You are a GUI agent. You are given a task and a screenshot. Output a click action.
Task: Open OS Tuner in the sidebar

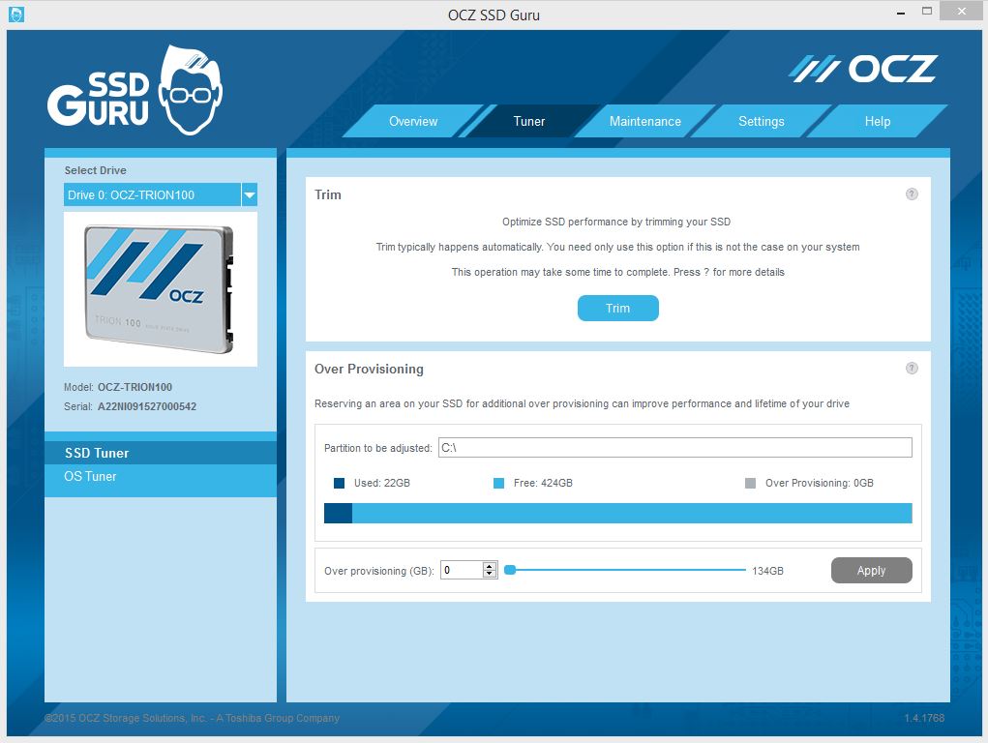point(161,476)
